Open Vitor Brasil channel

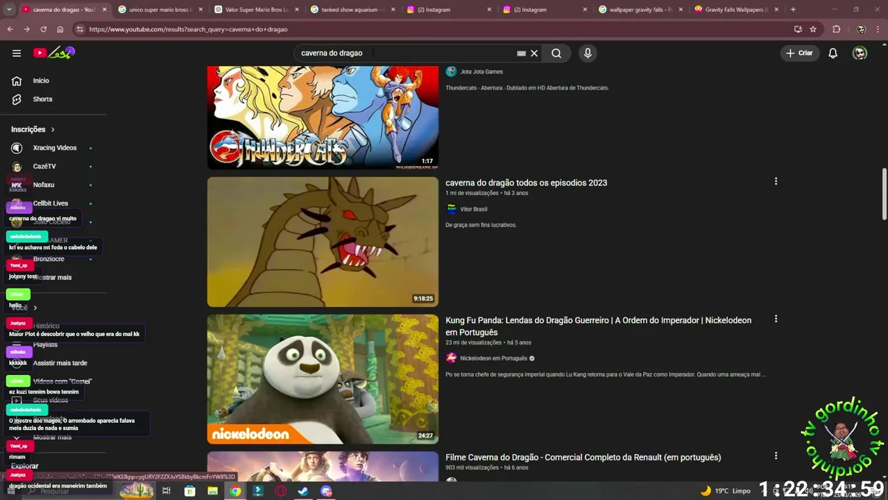pyautogui.click(x=474, y=209)
